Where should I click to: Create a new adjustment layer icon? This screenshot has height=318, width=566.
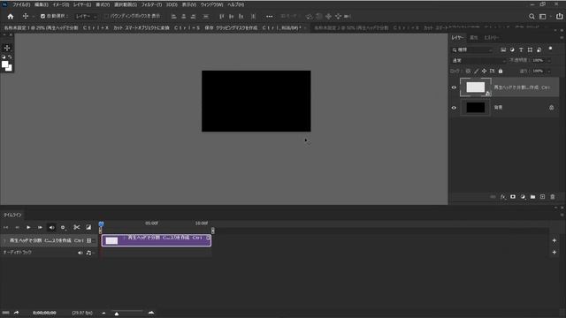523,197
